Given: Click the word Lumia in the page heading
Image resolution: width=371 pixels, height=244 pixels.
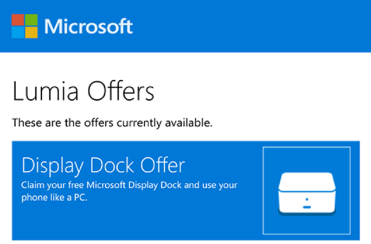Looking at the screenshot, I should (x=45, y=91).
